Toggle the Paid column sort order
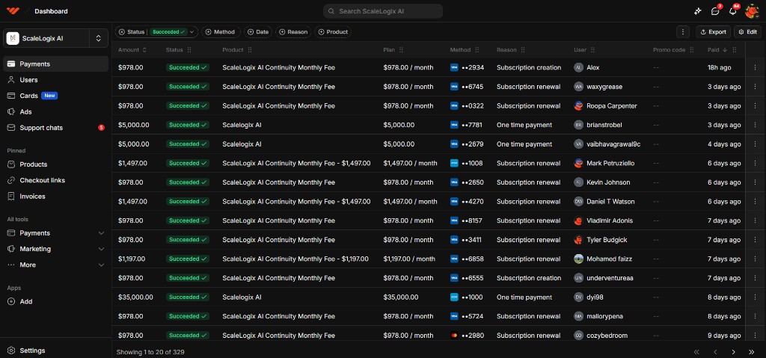Screen dimensions: 766x358 [x=717, y=50]
